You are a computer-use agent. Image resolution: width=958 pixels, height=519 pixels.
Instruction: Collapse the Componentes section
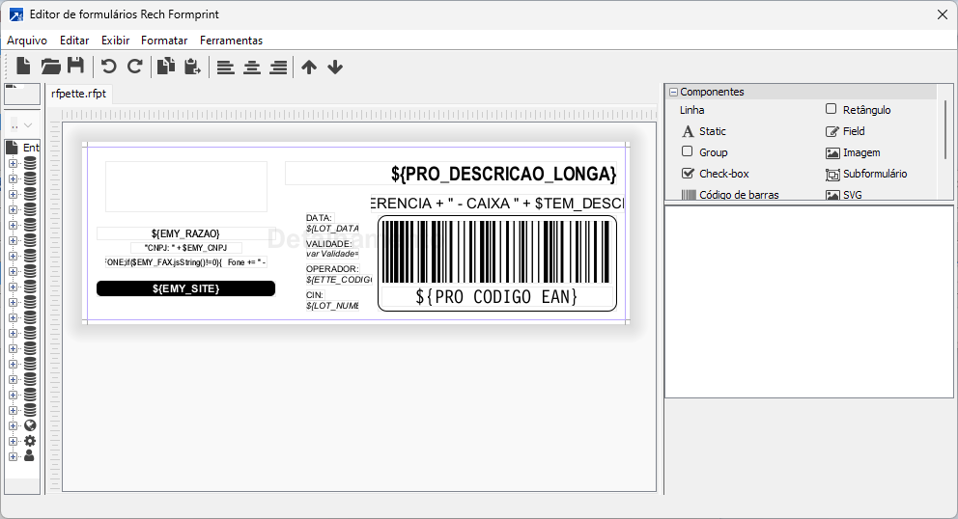673,93
